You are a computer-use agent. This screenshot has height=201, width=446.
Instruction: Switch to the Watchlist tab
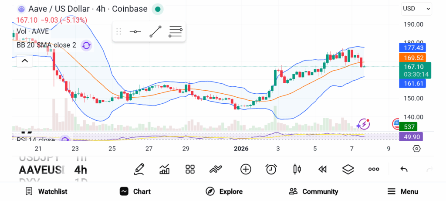click(46, 191)
